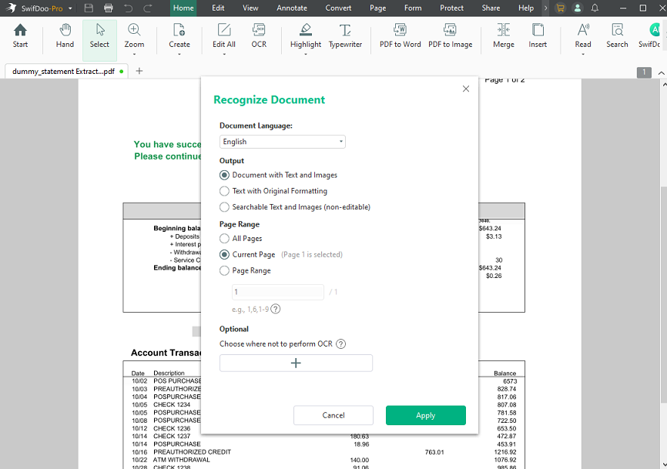Viewport: 667px width, 469px height.
Task: Open the Zoom tool
Action: 134,36
